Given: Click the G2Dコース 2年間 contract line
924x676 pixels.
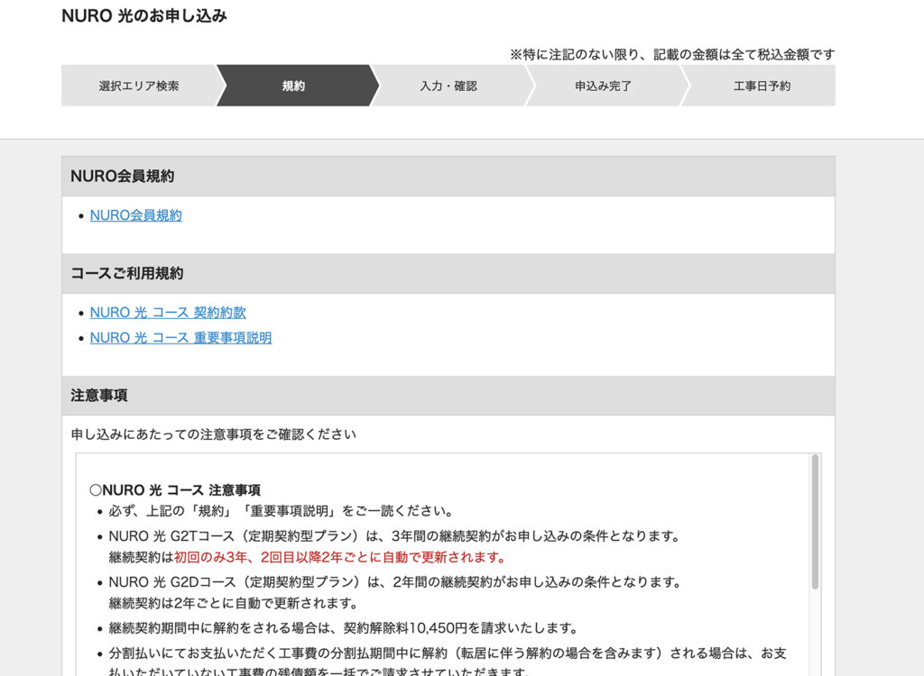Looking at the screenshot, I should (395, 582).
